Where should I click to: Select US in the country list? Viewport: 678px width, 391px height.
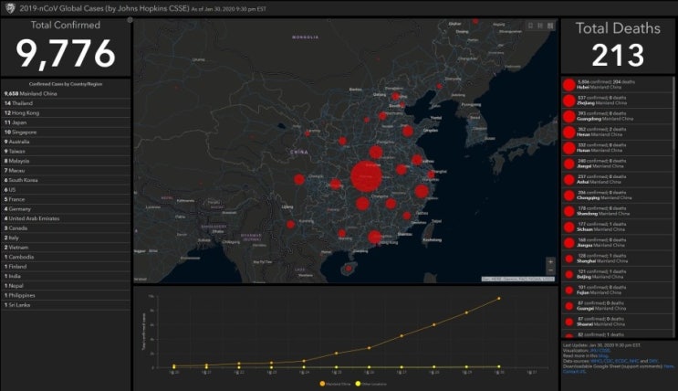point(66,190)
